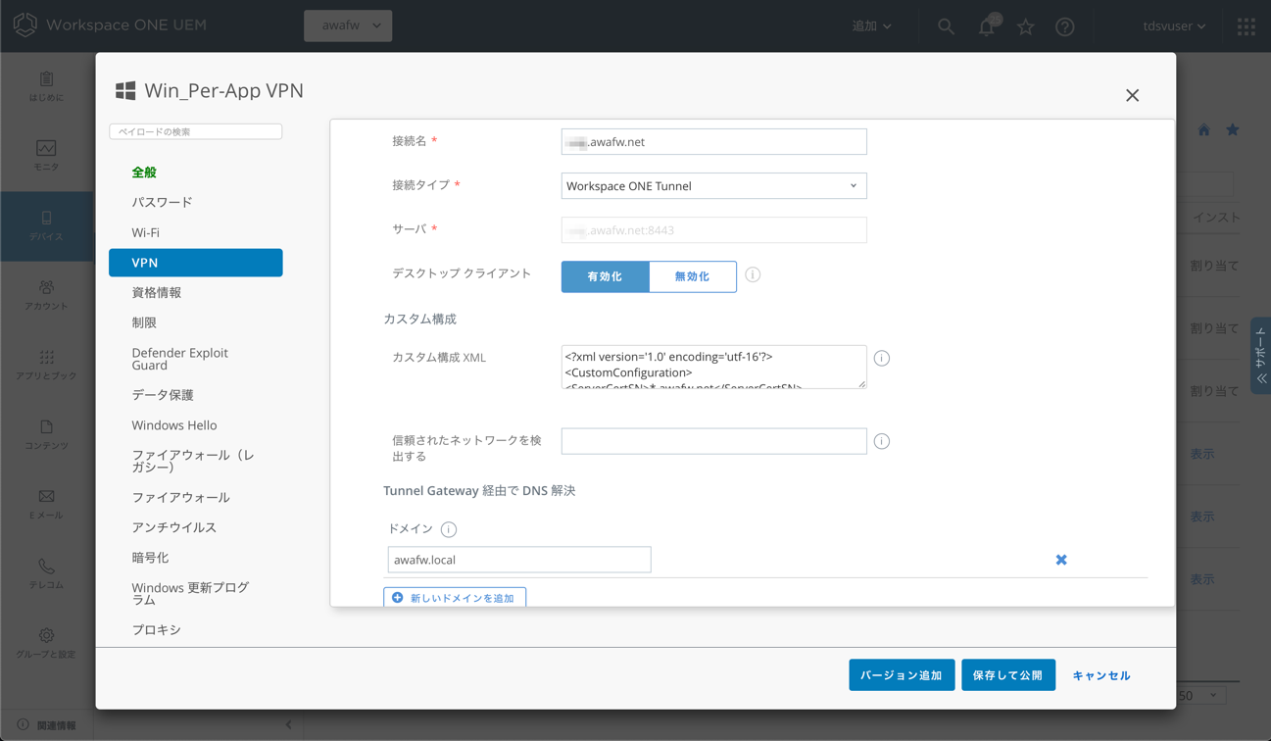The height and width of the screenshot is (741, 1271).
Task: Click the 信頼されたネットワークを検出する field
Action: point(713,441)
